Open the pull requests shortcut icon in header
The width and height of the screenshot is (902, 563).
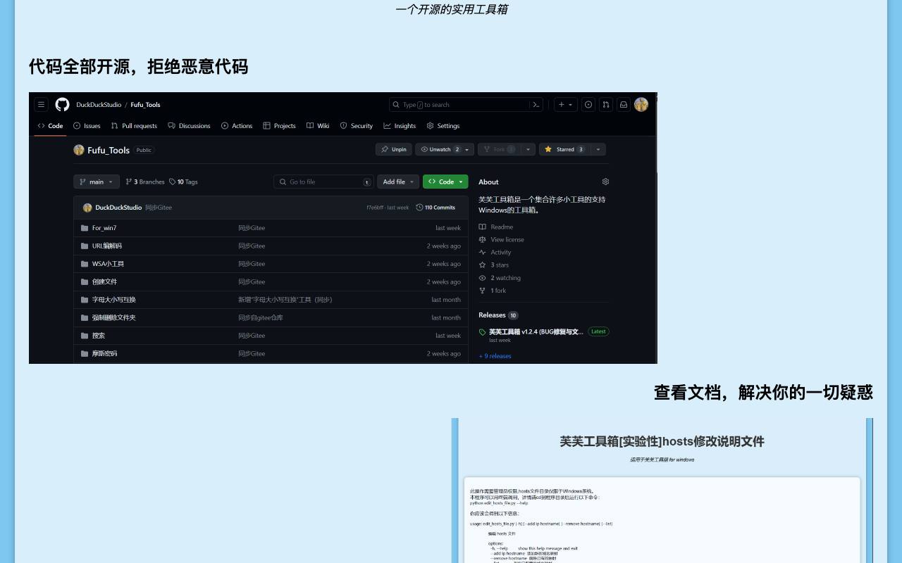[x=606, y=105]
